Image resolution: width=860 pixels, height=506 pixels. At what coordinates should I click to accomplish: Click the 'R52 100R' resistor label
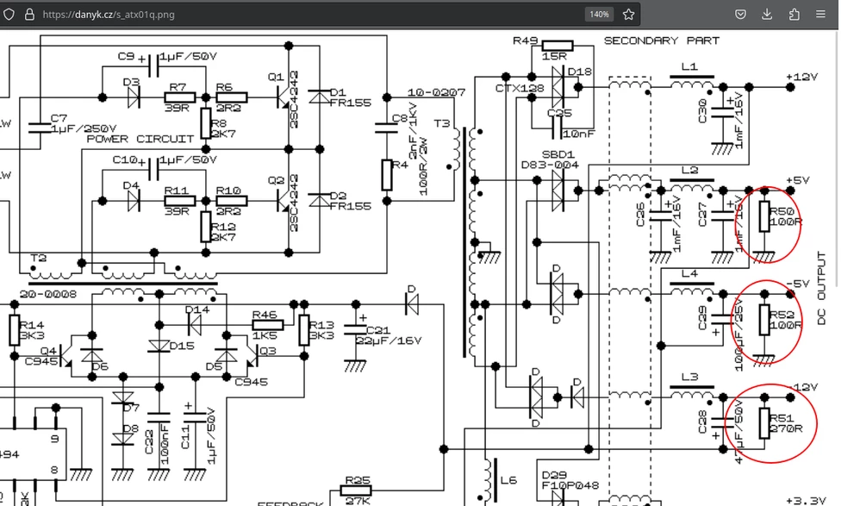[x=786, y=320]
